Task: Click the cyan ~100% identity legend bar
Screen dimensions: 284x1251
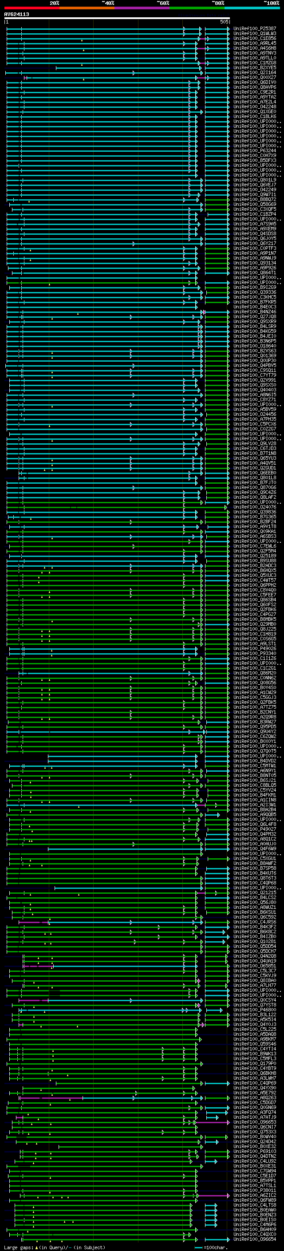Action: (252, 8)
